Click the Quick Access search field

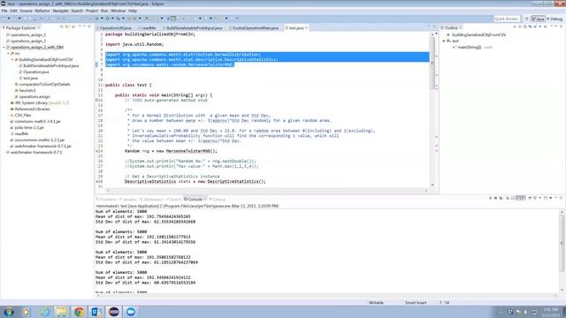tap(506, 19)
